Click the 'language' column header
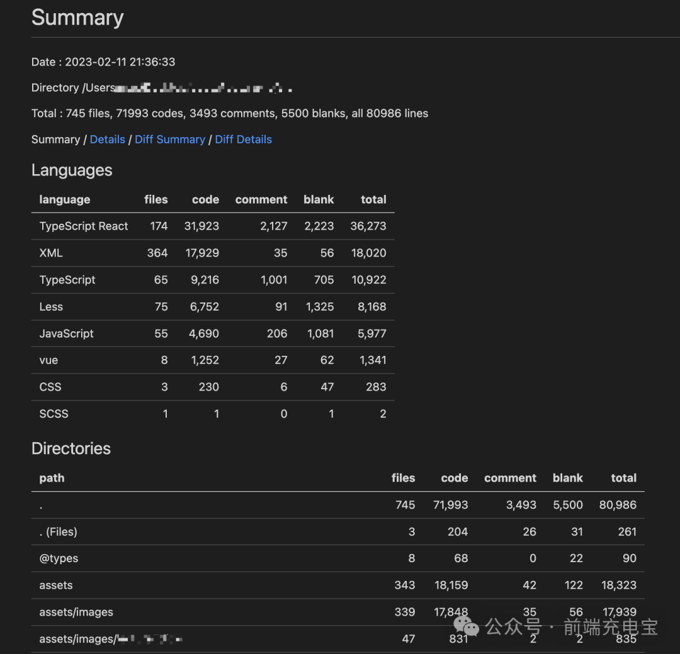The height and width of the screenshot is (654, 680). [65, 200]
